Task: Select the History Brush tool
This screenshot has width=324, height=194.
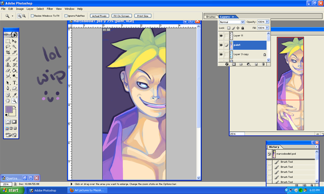Action: [14, 65]
